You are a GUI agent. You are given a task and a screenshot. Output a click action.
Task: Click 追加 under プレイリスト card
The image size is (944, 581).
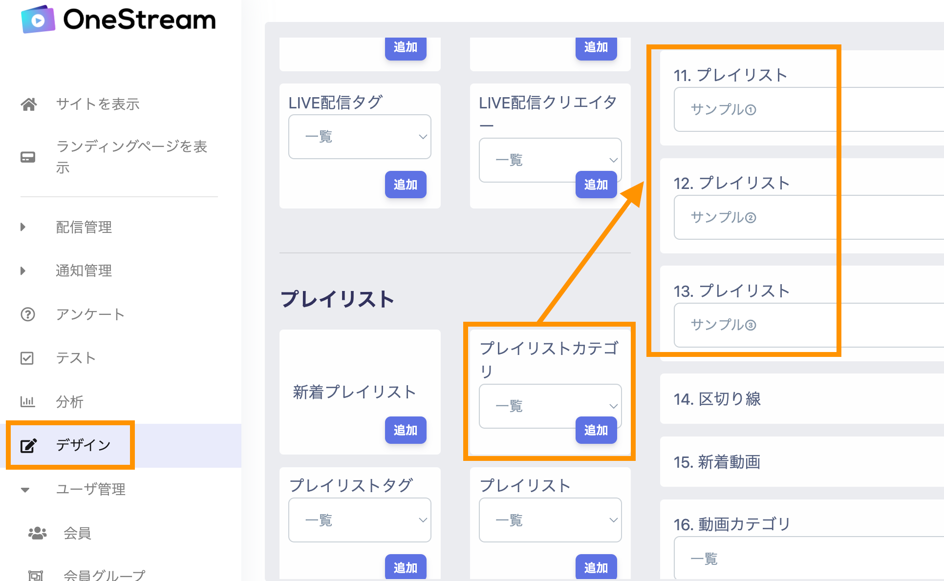[x=596, y=567]
